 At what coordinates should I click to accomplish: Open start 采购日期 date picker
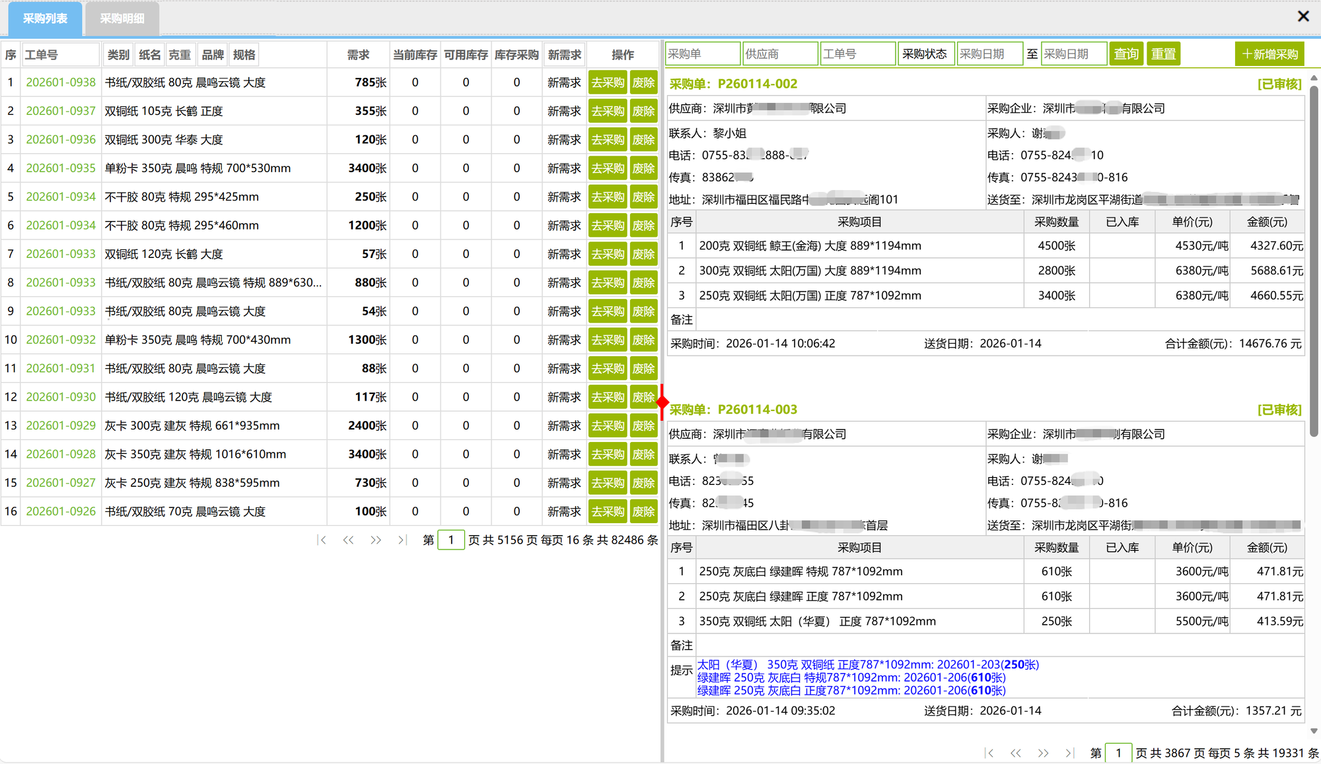[x=989, y=54]
